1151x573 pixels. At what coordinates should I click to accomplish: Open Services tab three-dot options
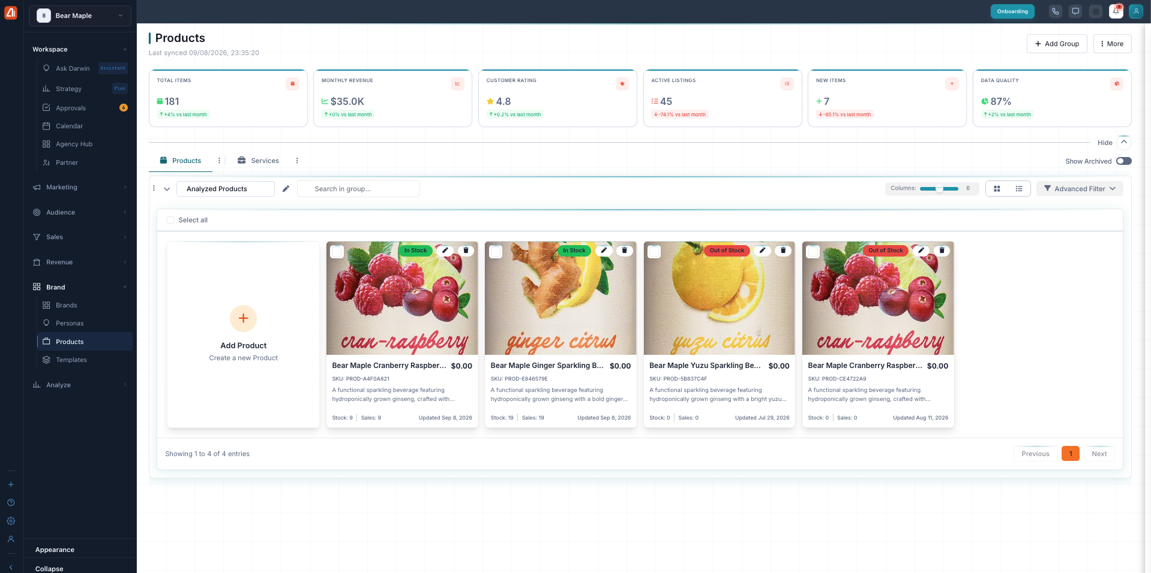coord(297,161)
